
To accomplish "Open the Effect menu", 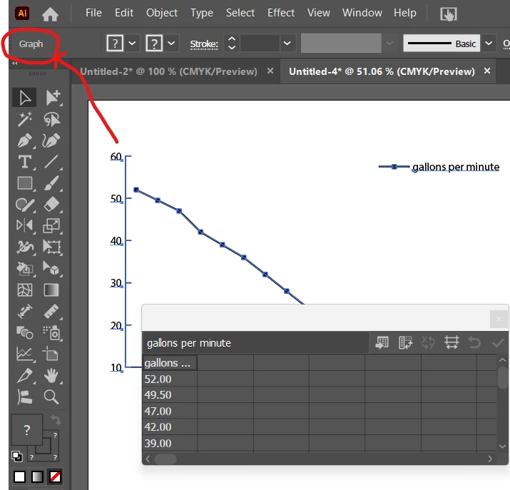I will coord(281,13).
